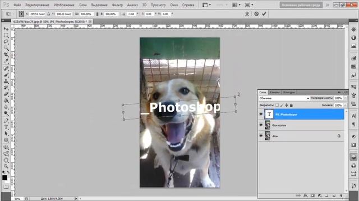Screen dimensions: 359x201
Task: Select the Spot Healing Brush tool
Action: pos(6,68)
